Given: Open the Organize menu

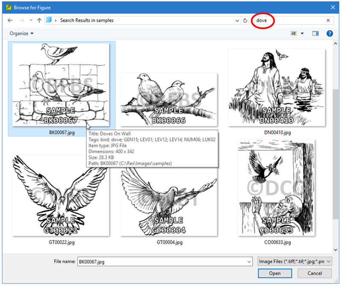Looking at the screenshot, I should click(x=21, y=33).
